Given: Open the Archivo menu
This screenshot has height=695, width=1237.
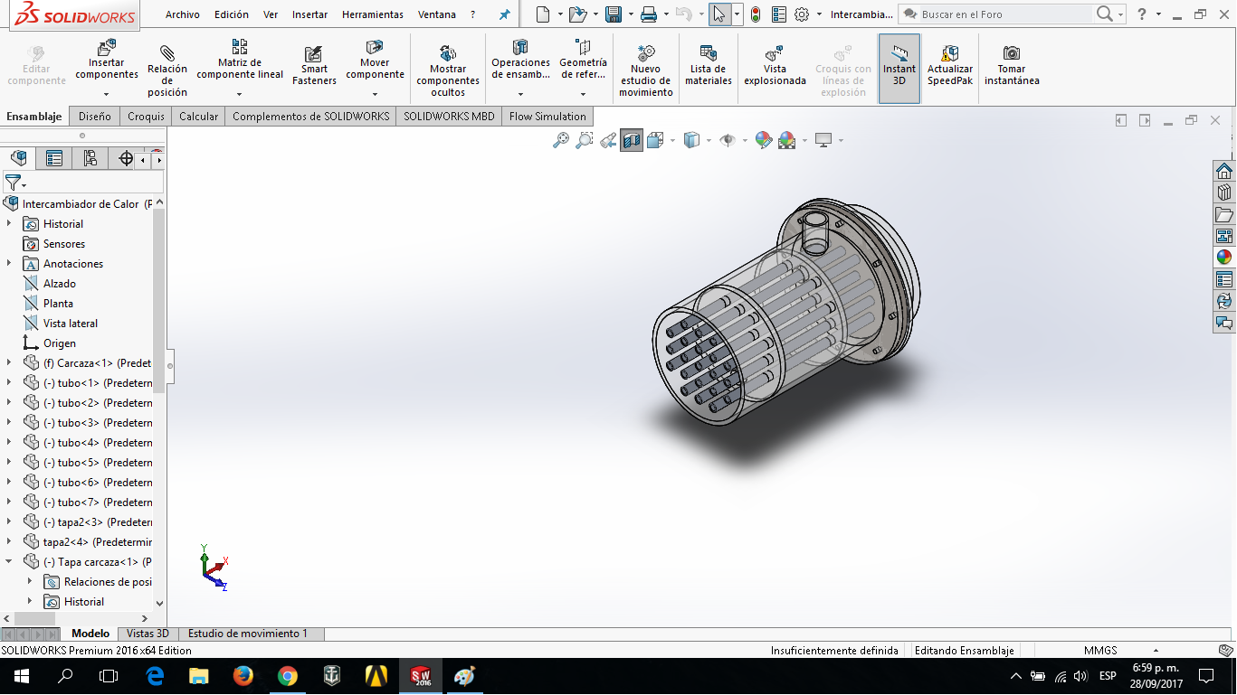Looking at the screenshot, I should click(x=183, y=14).
